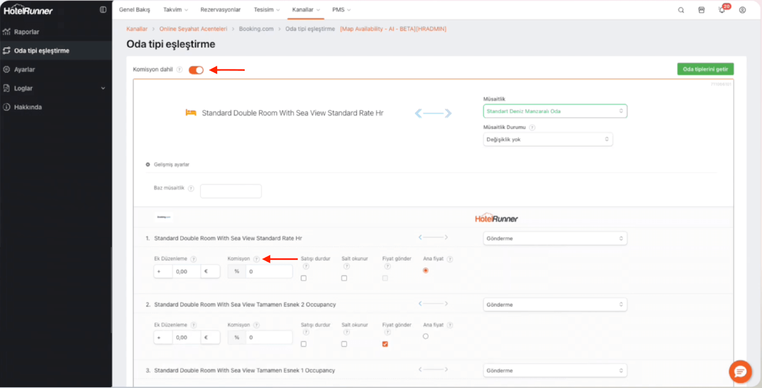Image resolution: width=762 pixels, height=388 pixels.
Task: Open the notifications bell icon
Action: 722,10
